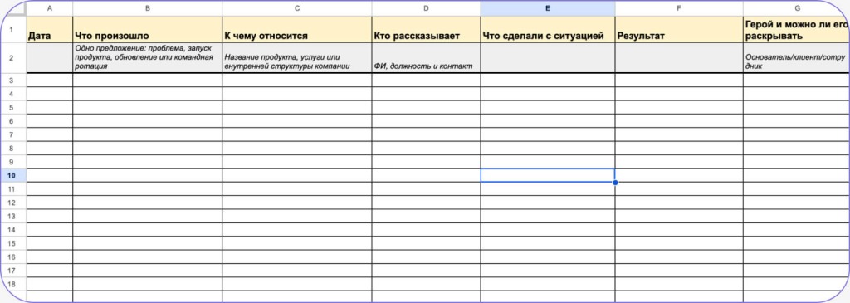This screenshot has height=303, width=850.
Task: Select row 5 header
Action: [x=13, y=107]
